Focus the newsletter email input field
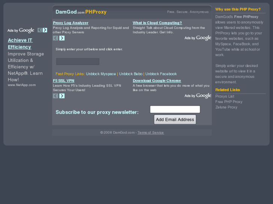 (175, 109)
